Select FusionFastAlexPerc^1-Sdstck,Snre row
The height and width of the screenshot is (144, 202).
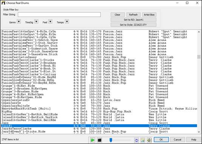99,40
